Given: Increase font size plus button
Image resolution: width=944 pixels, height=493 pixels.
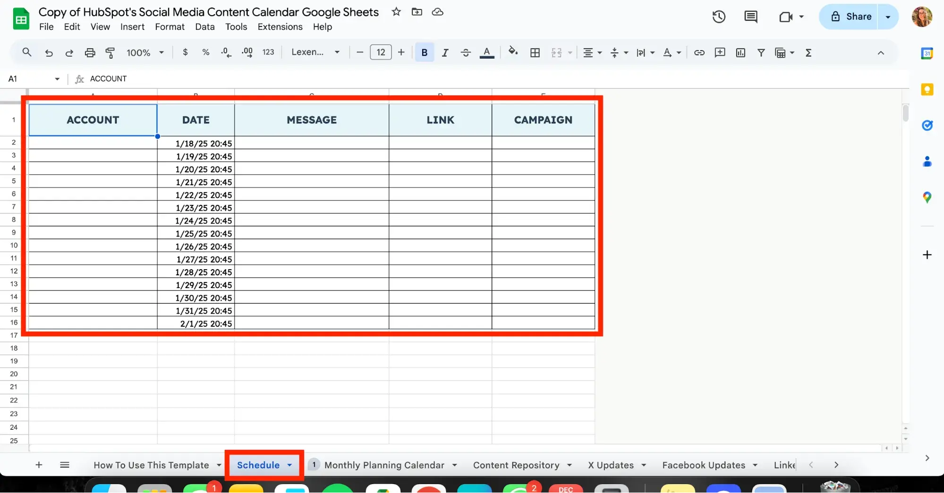Looking at the screenshot, I should point(401,52).
